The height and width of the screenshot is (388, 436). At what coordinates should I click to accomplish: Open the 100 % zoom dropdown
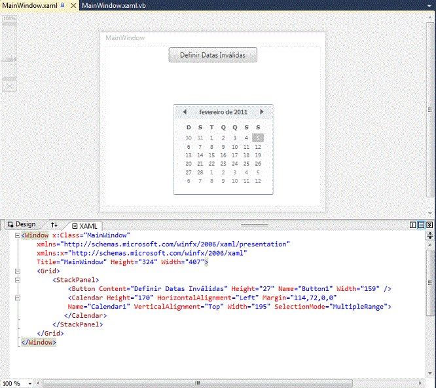click(29, 383)
